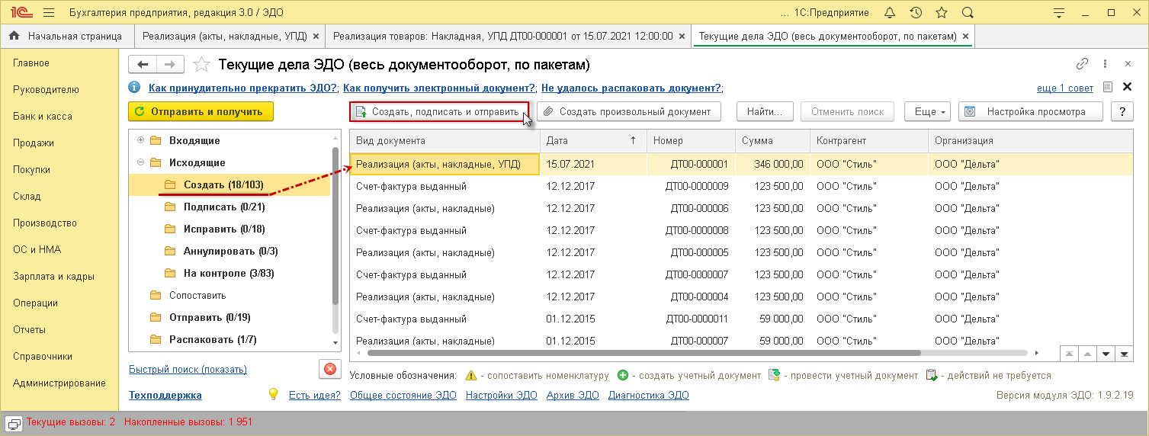Open the Техподдержка link
This screenshot has height=436, width=1149.
(x=165, y=395)
